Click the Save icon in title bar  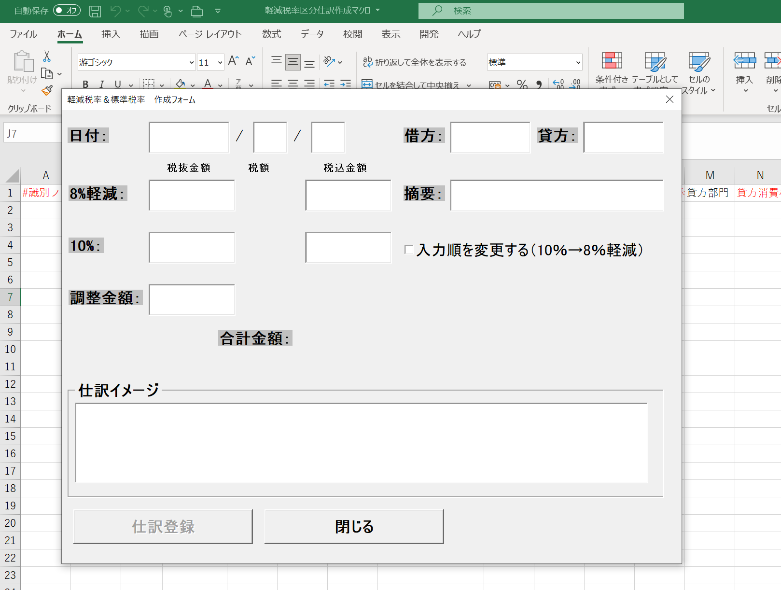95,11
